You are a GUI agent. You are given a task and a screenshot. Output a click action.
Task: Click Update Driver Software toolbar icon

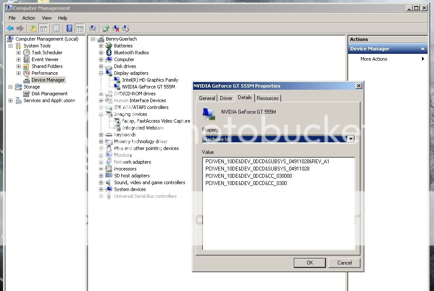(106, 29)
